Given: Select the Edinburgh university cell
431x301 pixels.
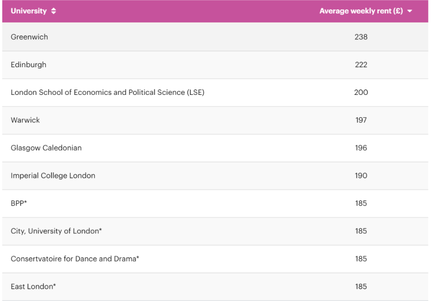Looking at the screenshot, I should pyautogui.click(x=29, y=65).
